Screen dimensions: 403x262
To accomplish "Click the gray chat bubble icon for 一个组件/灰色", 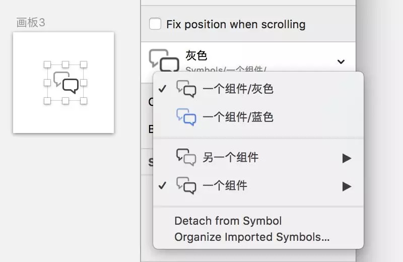I will [186, 89].
